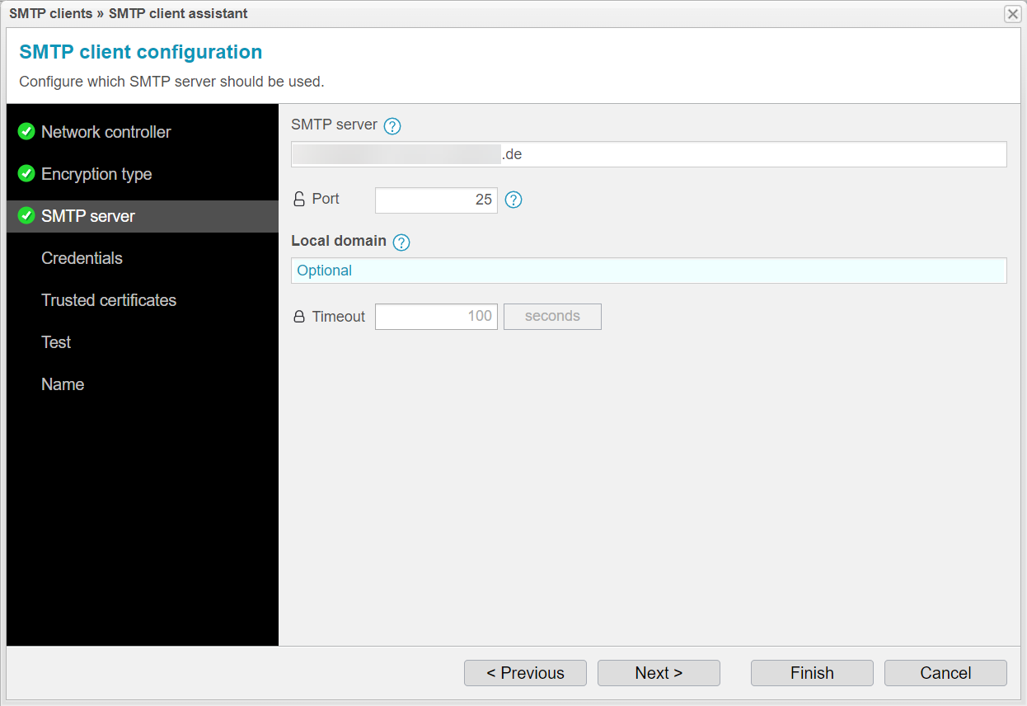Open the SMTP server help tooltip
1027x706 pixels.
[392, 125]
